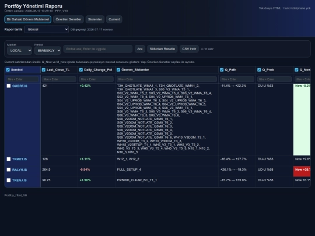
Task: Uncheck the Q_Path column checkbox
Action: click(222, 70)
